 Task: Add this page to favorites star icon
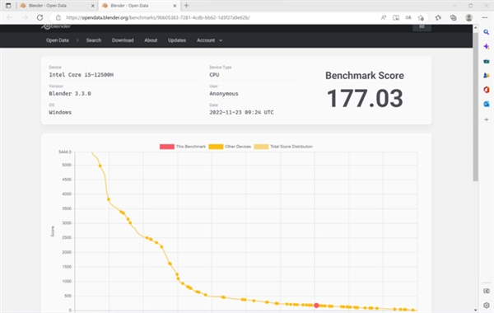[x=421, y=17]
